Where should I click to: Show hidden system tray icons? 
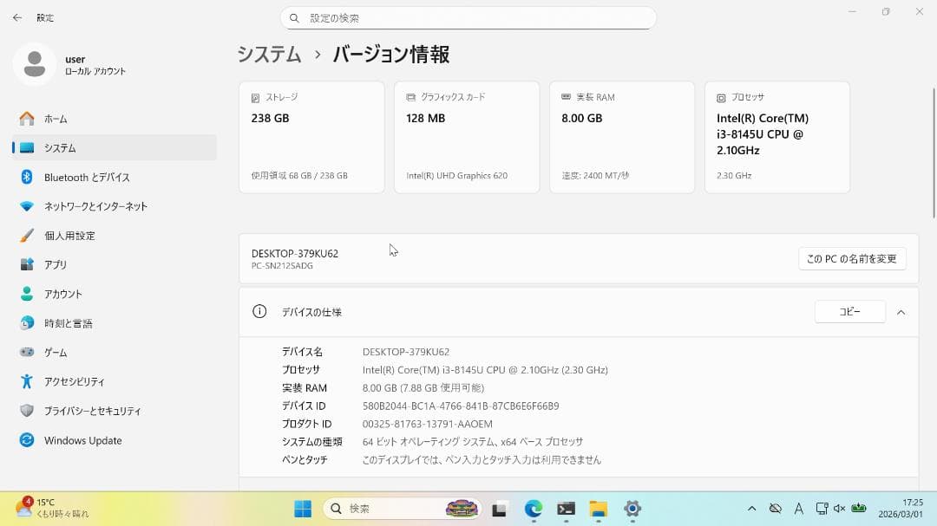pos(751,509)
